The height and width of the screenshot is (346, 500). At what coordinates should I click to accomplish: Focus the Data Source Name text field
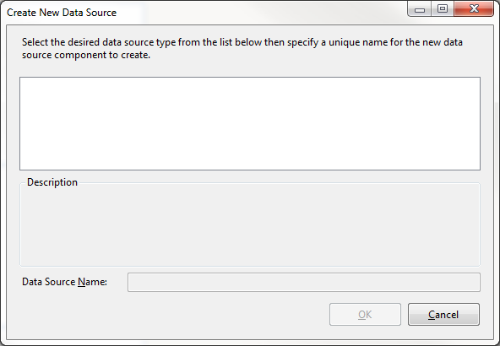(x=304, y=282)
